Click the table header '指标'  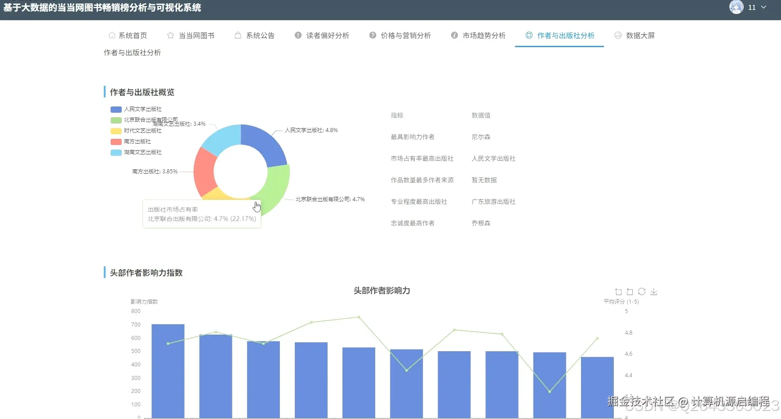point(397,115)
